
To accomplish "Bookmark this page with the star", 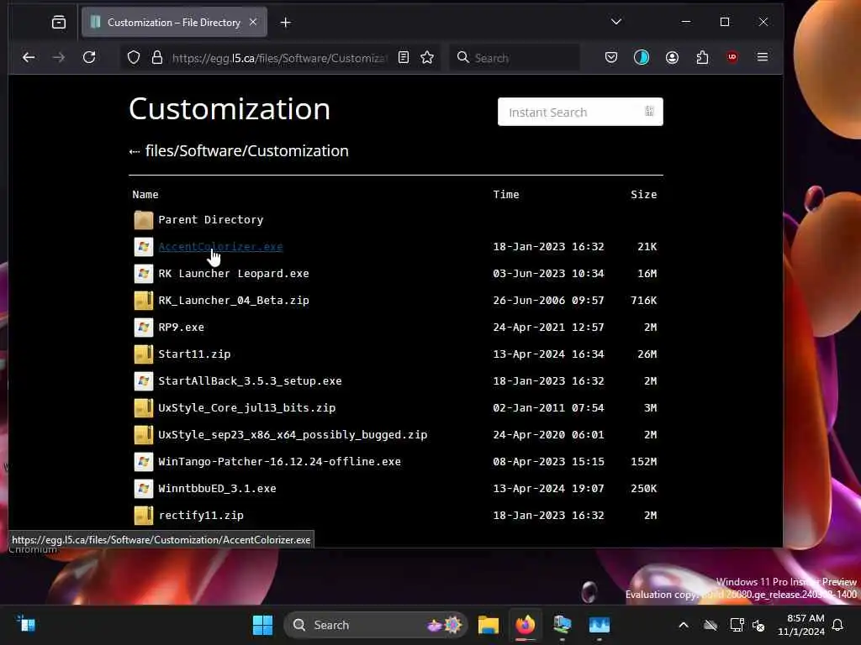I will tap(427, 57).
